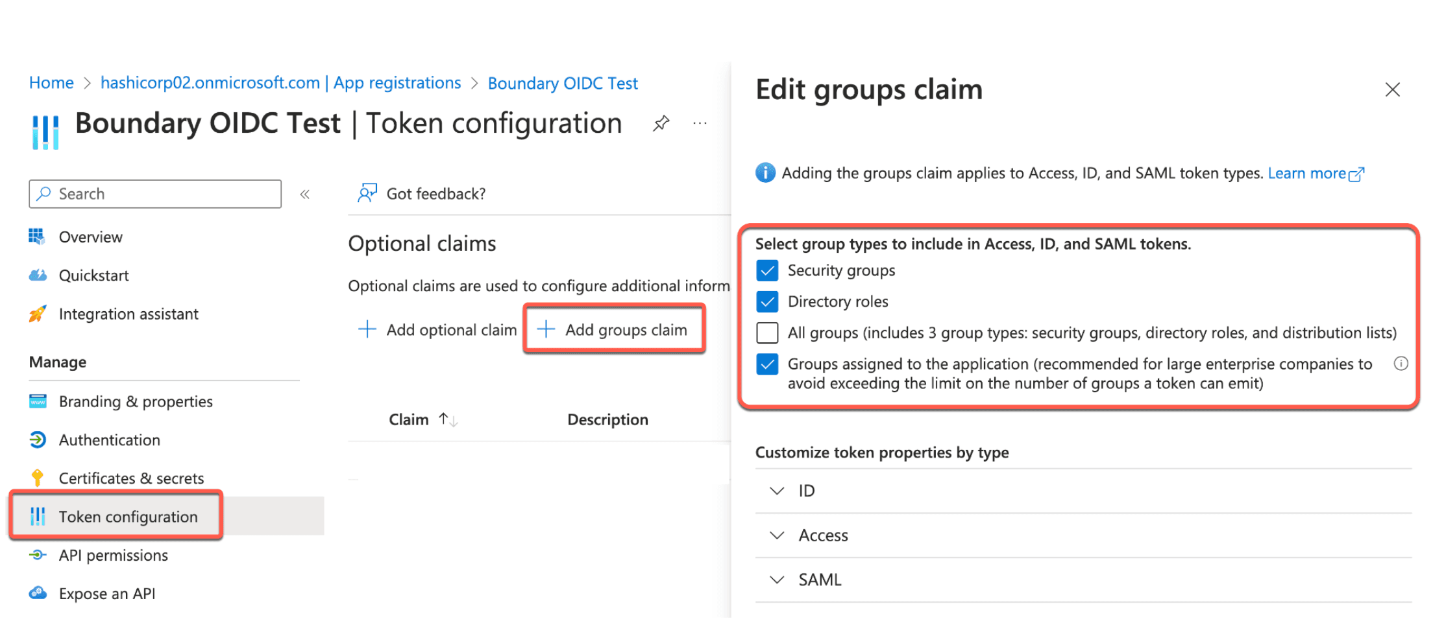Click the Learn more link
This screenshot has height=621, width=1433.
click(1316, 173)
